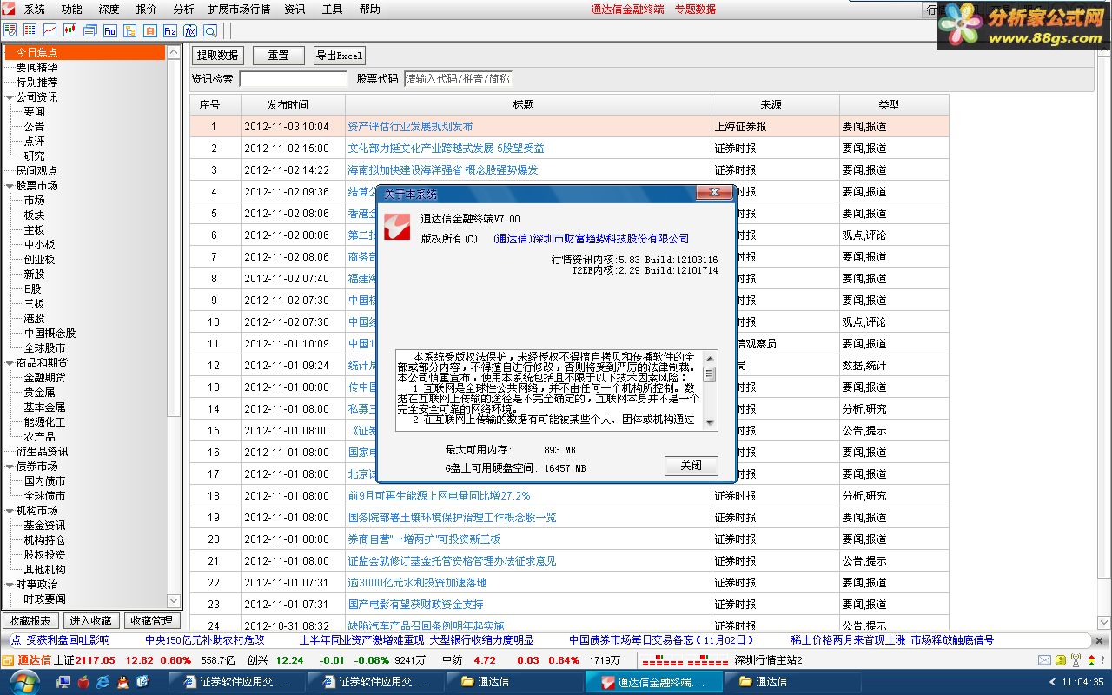
Task: Collapse the 债券市场 tree node
Action: (10, 467)
